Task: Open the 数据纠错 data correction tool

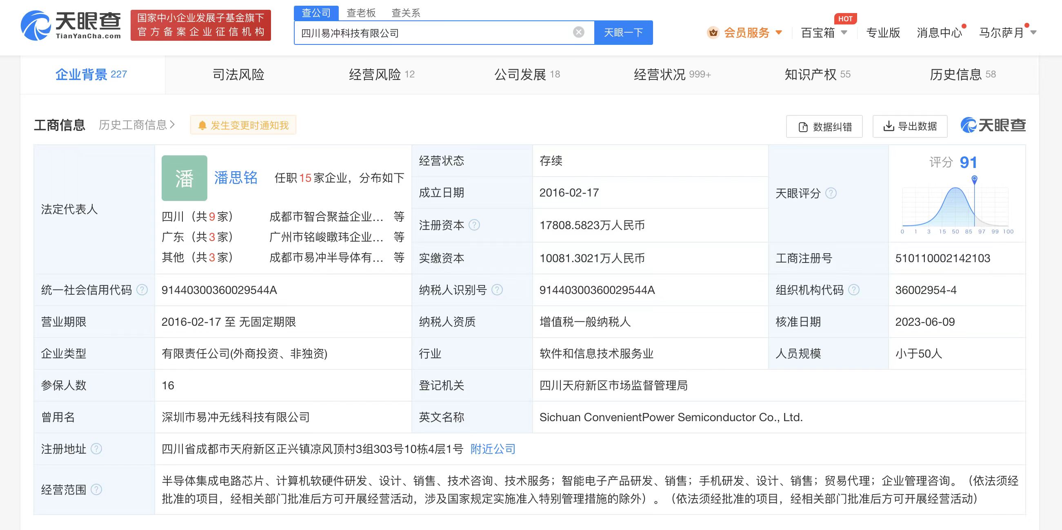Action: click(x=824, y=126)
